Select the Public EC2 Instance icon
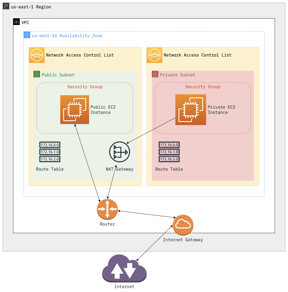Image resolution: width=288 pixels, height=292 pixels. 75,109
